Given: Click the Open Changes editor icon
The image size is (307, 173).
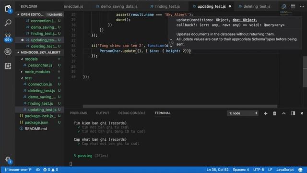Looking at the screenshot, I should click(283, 6).
